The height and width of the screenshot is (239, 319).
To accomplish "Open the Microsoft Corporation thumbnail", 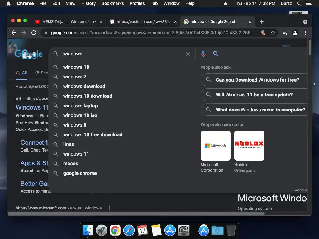I will (x=216, y=146).
